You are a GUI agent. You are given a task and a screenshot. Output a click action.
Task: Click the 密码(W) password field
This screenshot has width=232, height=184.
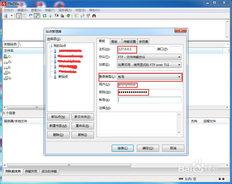point(149,92)
